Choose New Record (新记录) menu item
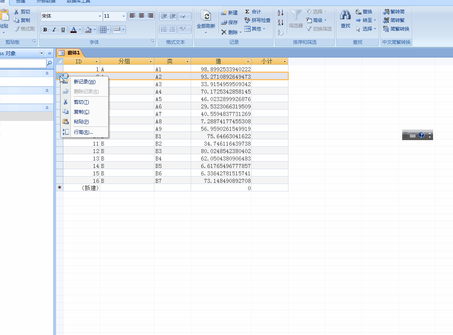The image size is (453, 335). click(x=84, y=81)
